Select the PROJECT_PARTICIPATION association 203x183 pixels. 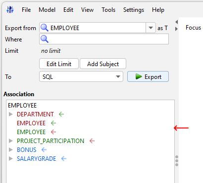(x=51, y=141)
